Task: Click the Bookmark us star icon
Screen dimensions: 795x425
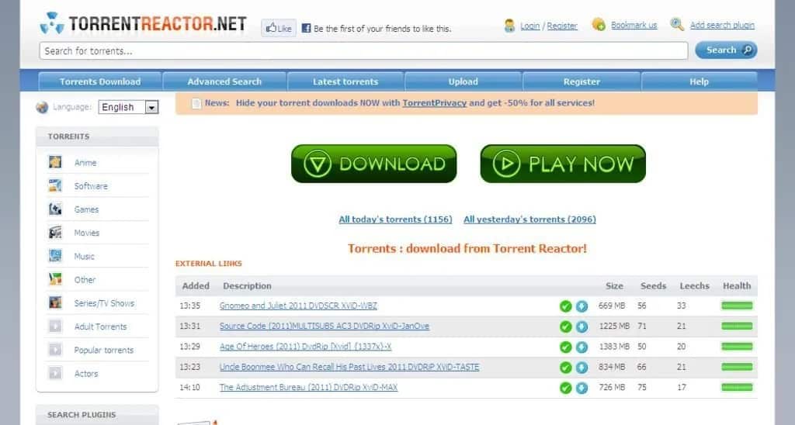Action: coord(599,24)
